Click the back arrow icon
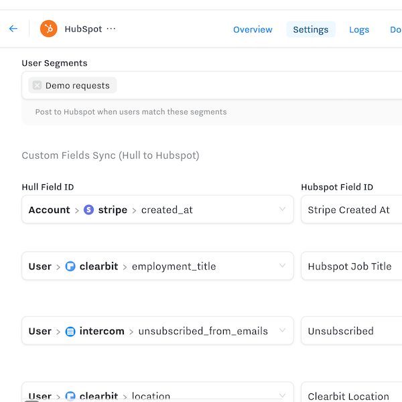The width and height of the screenshot is (402, 402). [x=13, y=29]
